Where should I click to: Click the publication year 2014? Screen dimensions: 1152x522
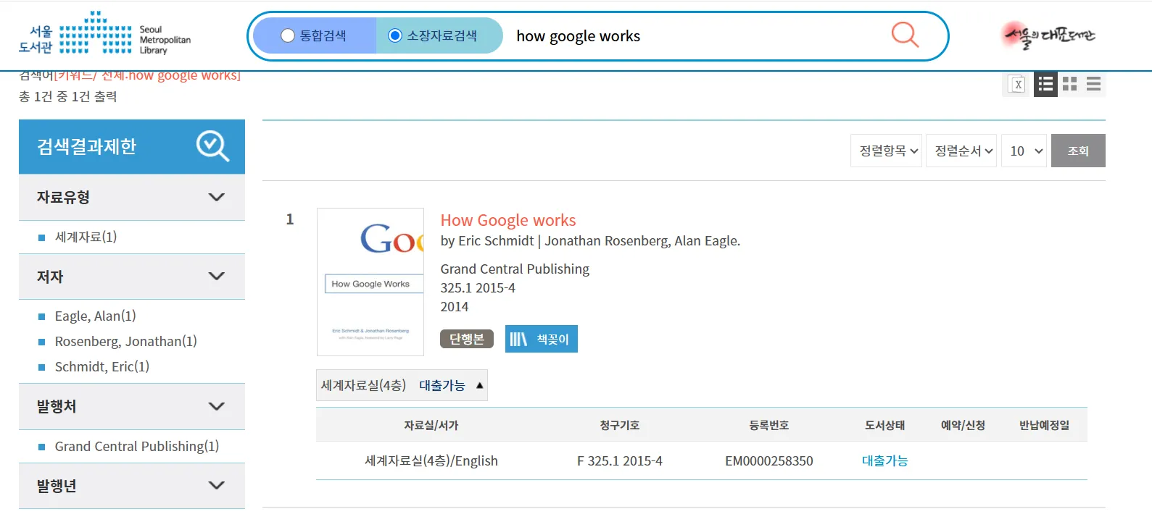(455, 306)
